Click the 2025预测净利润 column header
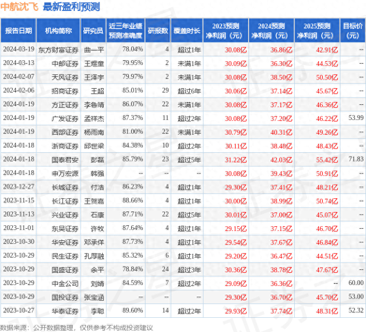Screen dimensions: 366x332 coord(317,31)
